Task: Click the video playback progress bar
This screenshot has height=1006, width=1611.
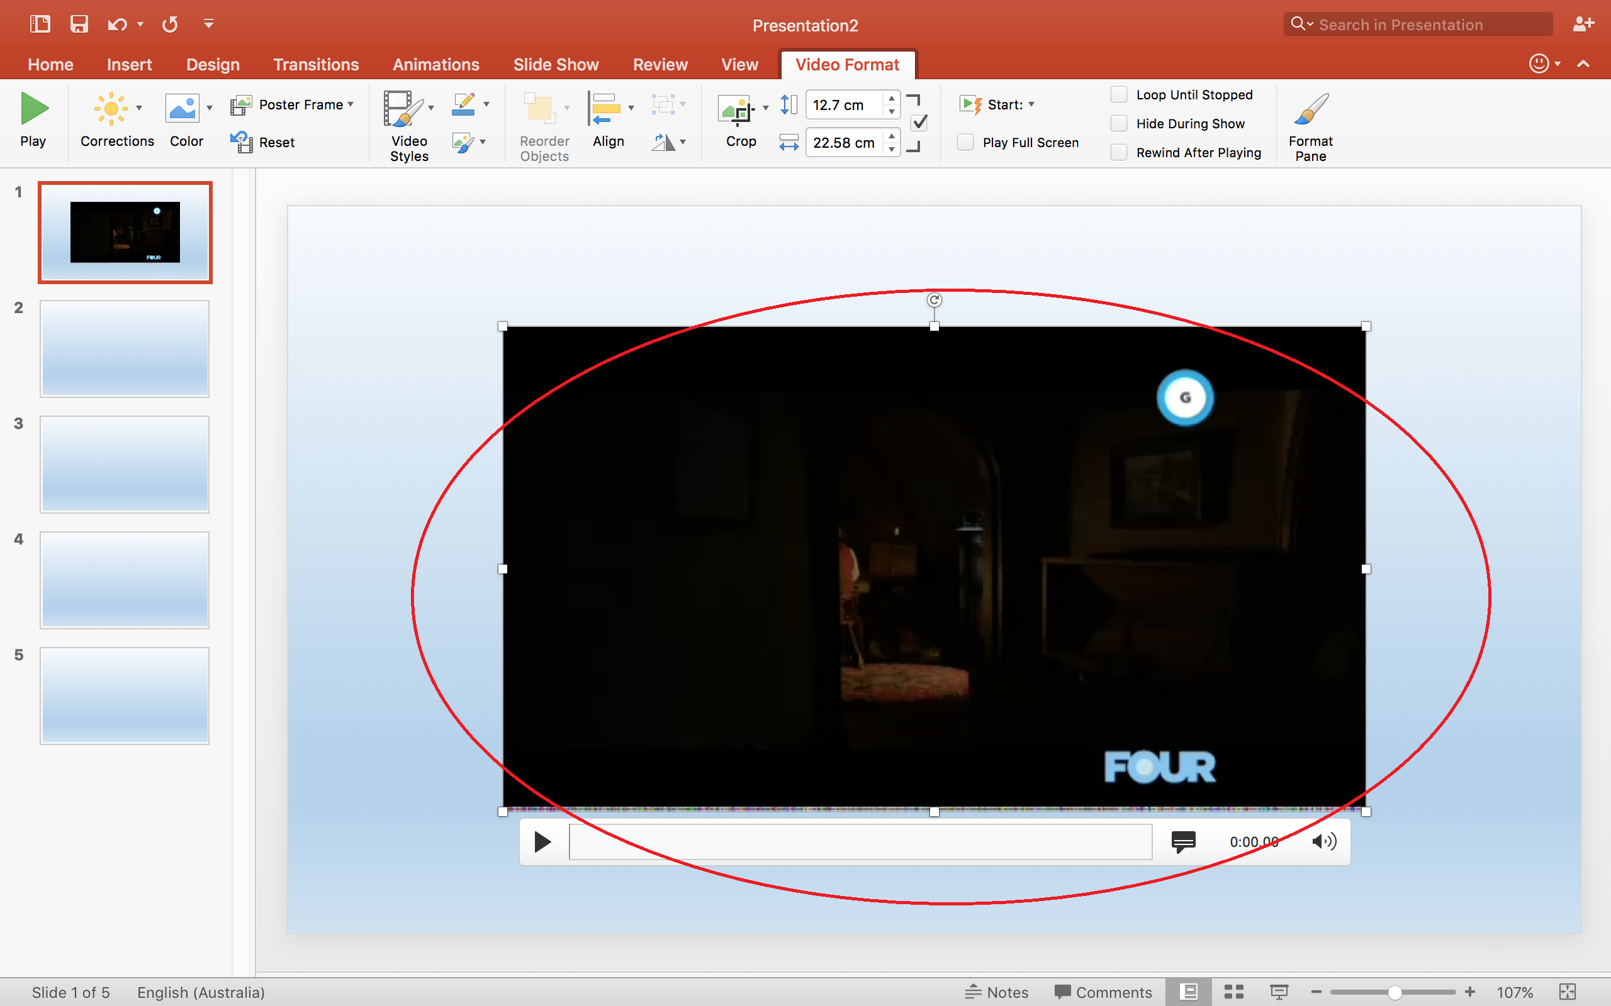Action: pos(861,842)
